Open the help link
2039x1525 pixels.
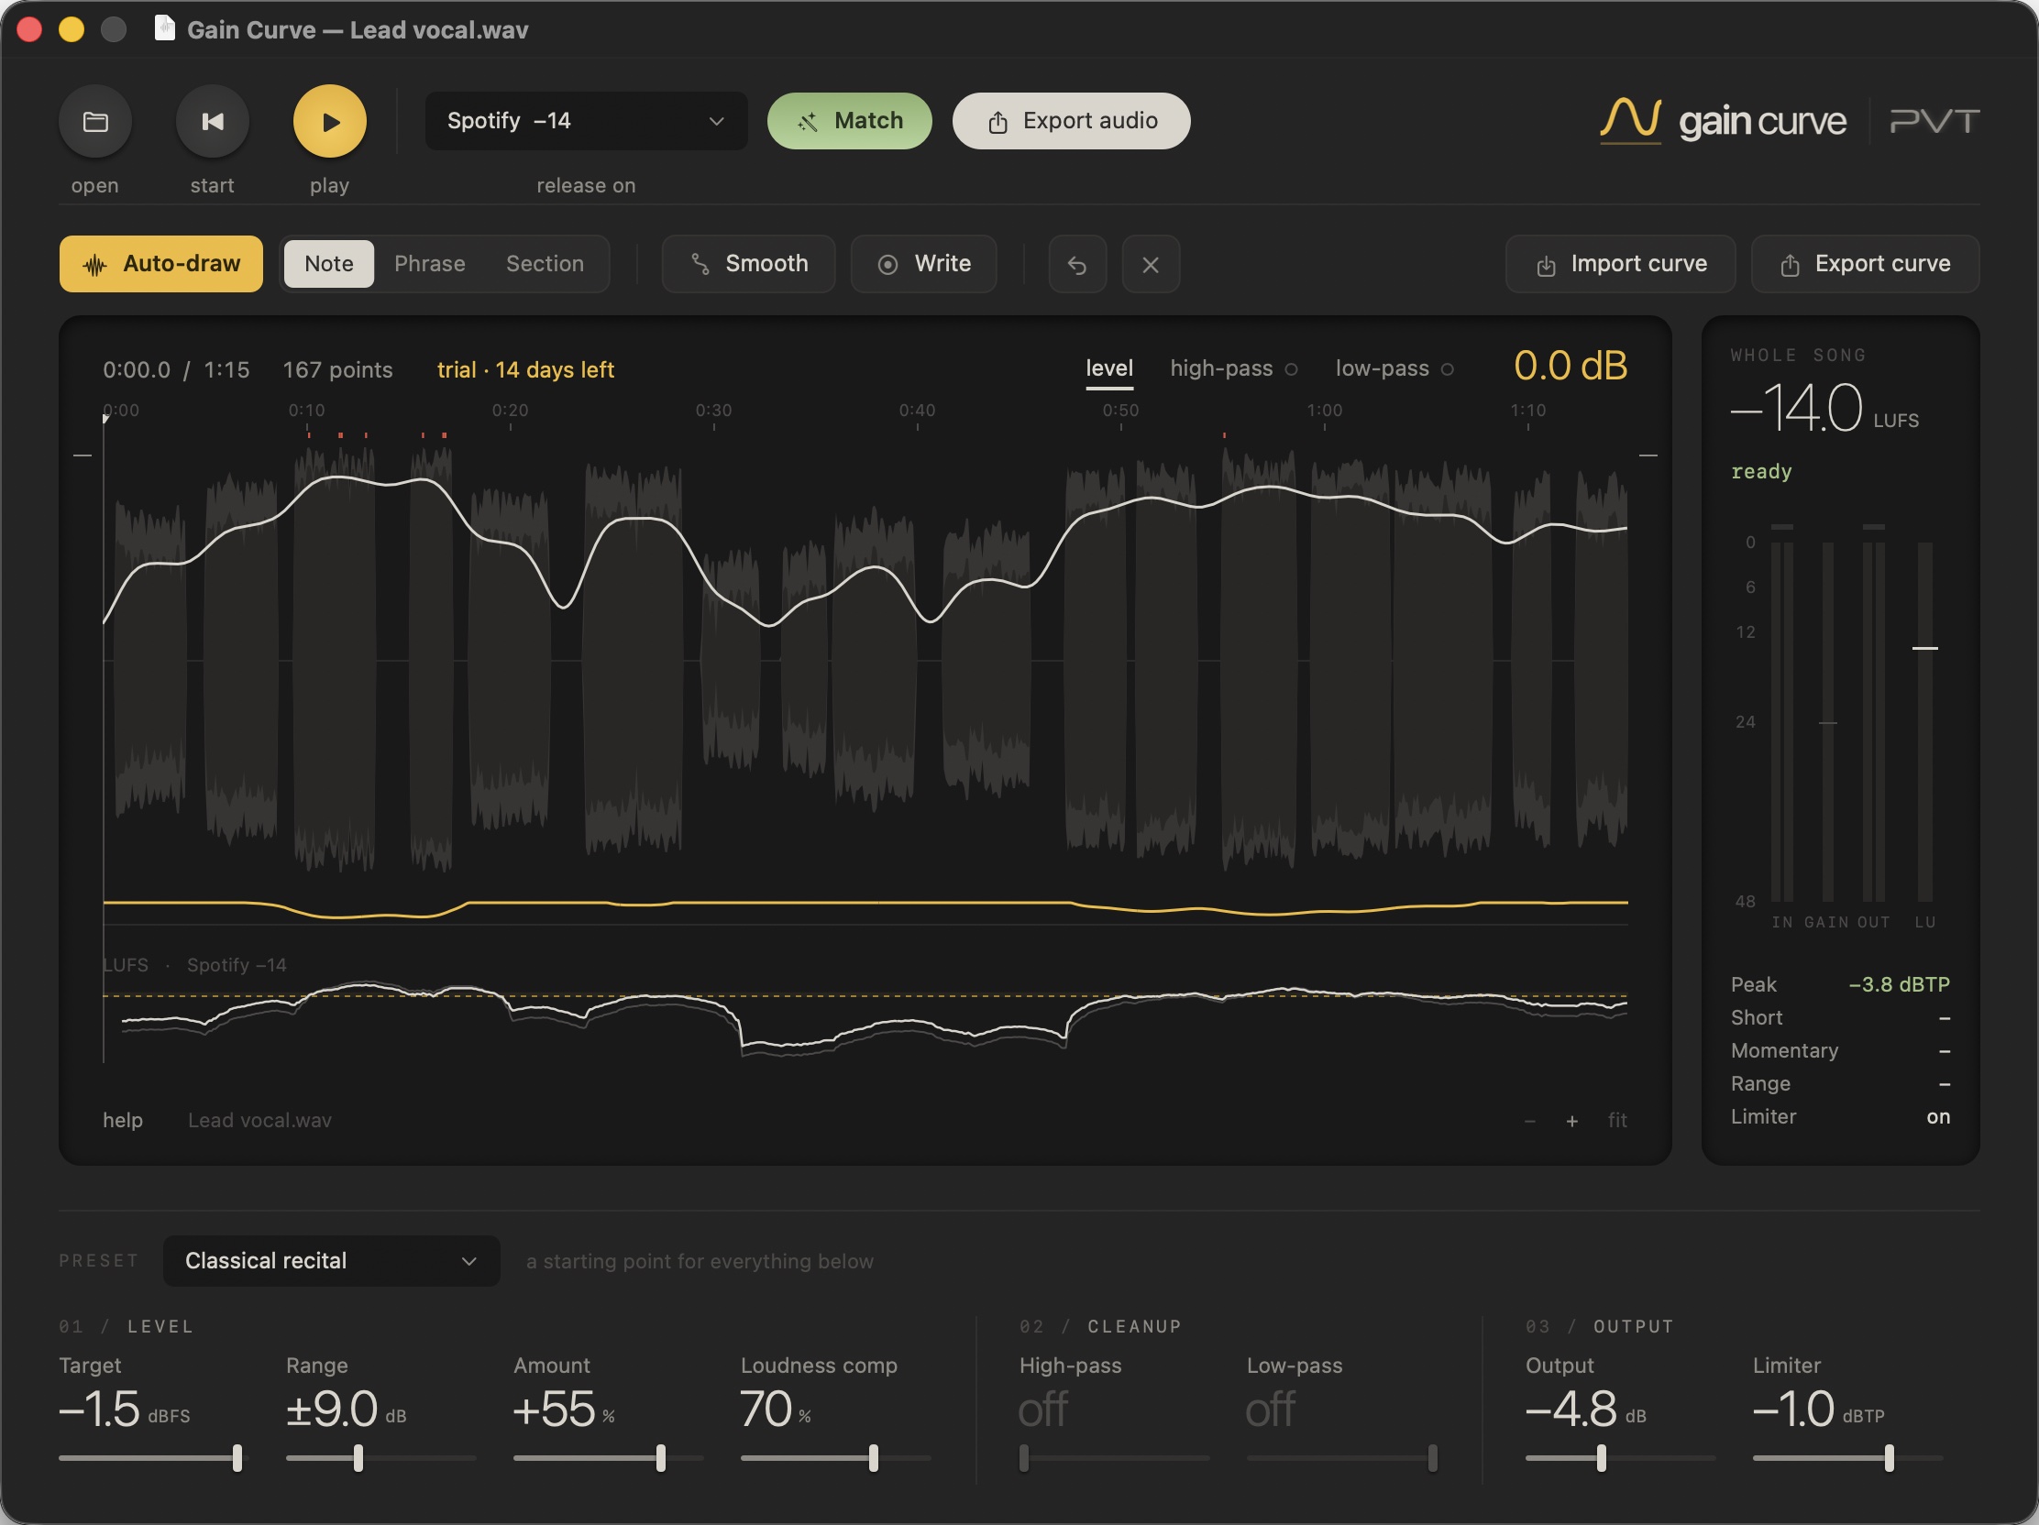pyautogui.click(x=123, y=1121)
